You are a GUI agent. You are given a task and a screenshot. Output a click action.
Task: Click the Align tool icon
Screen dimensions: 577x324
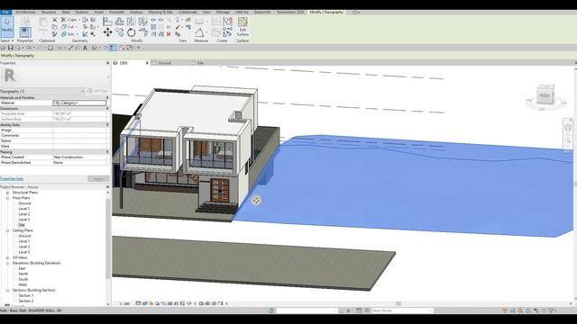point(107,22)
